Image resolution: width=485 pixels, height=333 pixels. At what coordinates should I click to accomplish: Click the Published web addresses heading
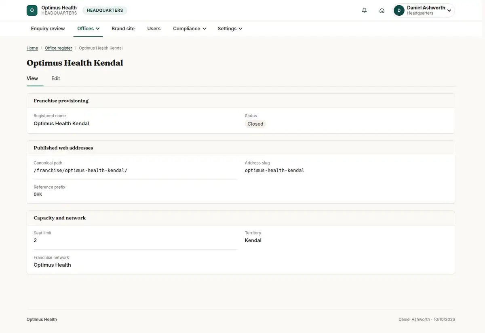(63, 148)
